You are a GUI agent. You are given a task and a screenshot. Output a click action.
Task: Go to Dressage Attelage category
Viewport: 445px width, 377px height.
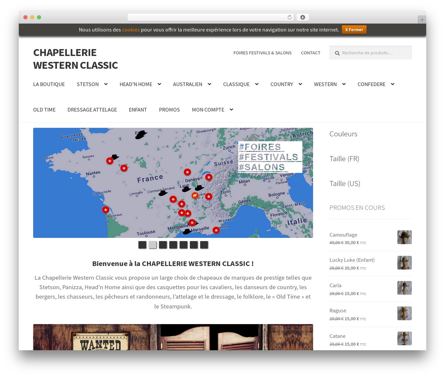coord(92,110)
